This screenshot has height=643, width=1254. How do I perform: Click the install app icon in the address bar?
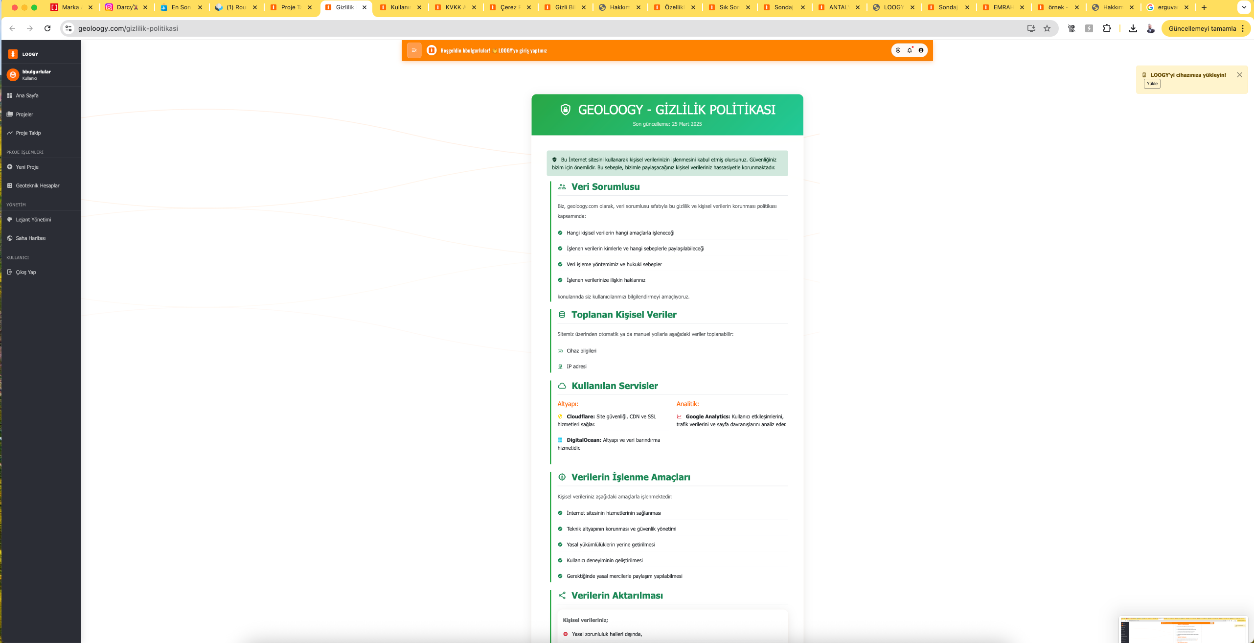[1031, 28]
